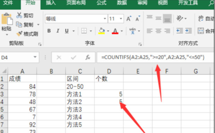Click the text orientation icon

click(180, 18)
